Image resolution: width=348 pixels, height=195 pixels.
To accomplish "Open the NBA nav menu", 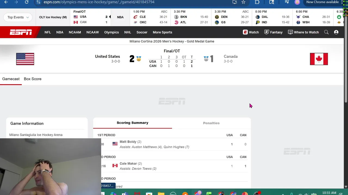I will [60, 32].
